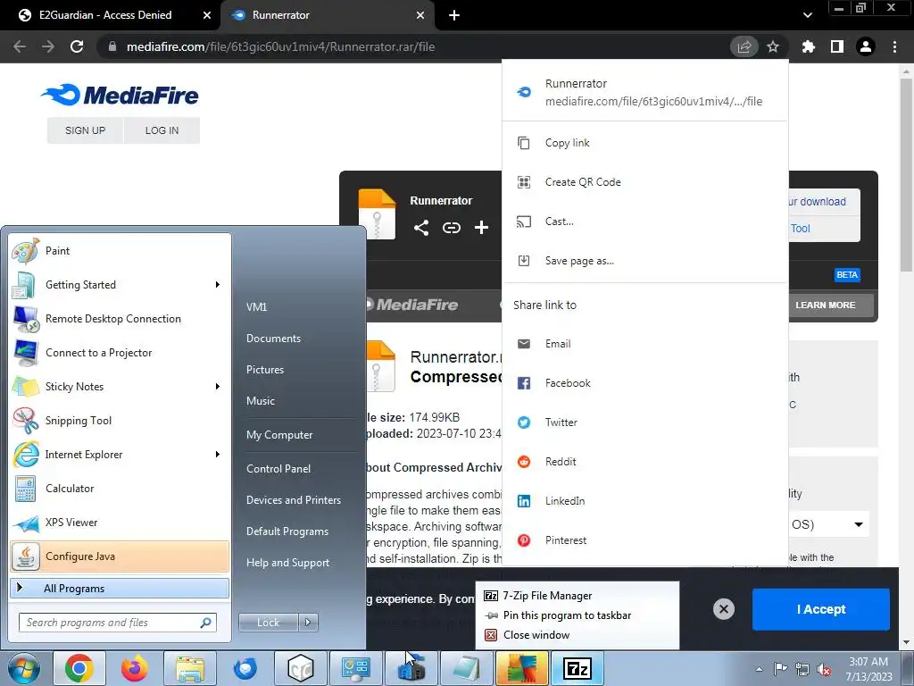Click the MediaFire LOG IN button

162,130
